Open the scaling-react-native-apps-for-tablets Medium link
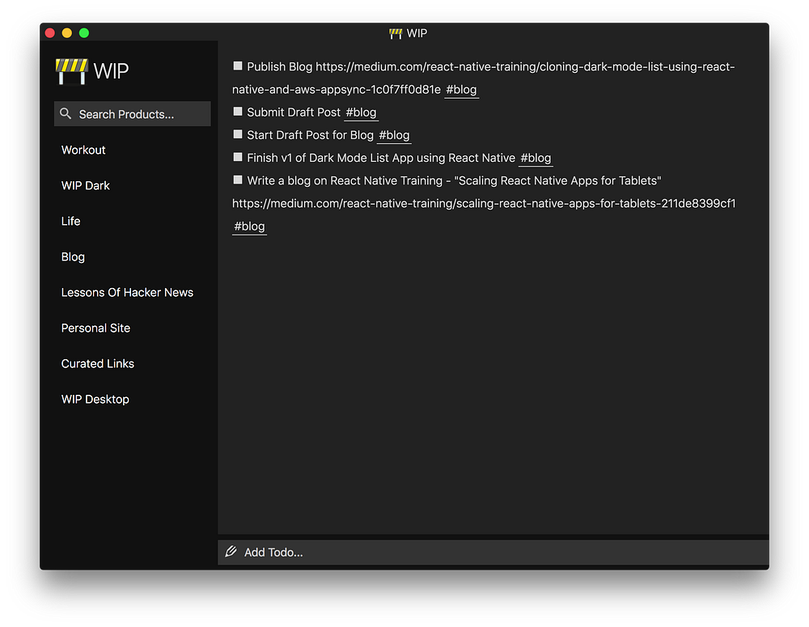The image size is (809, 627). point(484,203)
